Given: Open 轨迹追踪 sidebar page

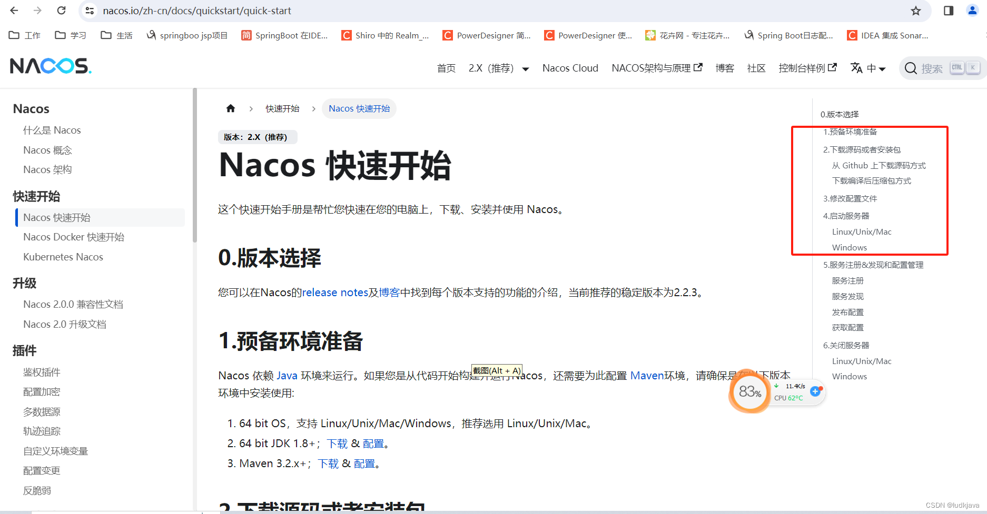Looking at the screenshot, I should (x=42, y=431).
